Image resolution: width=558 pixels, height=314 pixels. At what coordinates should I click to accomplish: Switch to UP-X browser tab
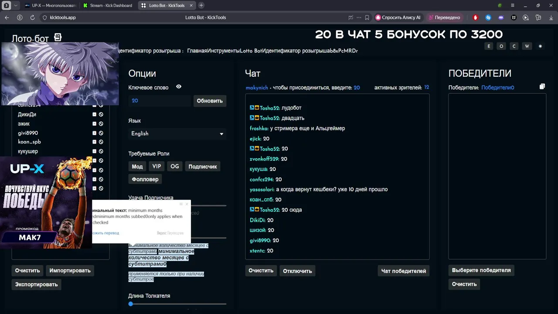pyautogui.click(x=50, y=6)
